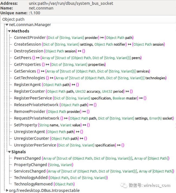Collapse the net.connman.Manager interface node

(x=7, y=25)
